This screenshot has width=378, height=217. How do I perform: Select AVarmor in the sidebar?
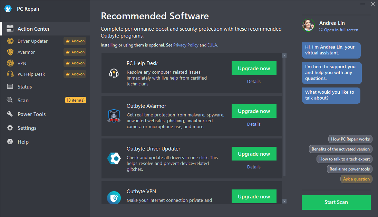point(26,52)
